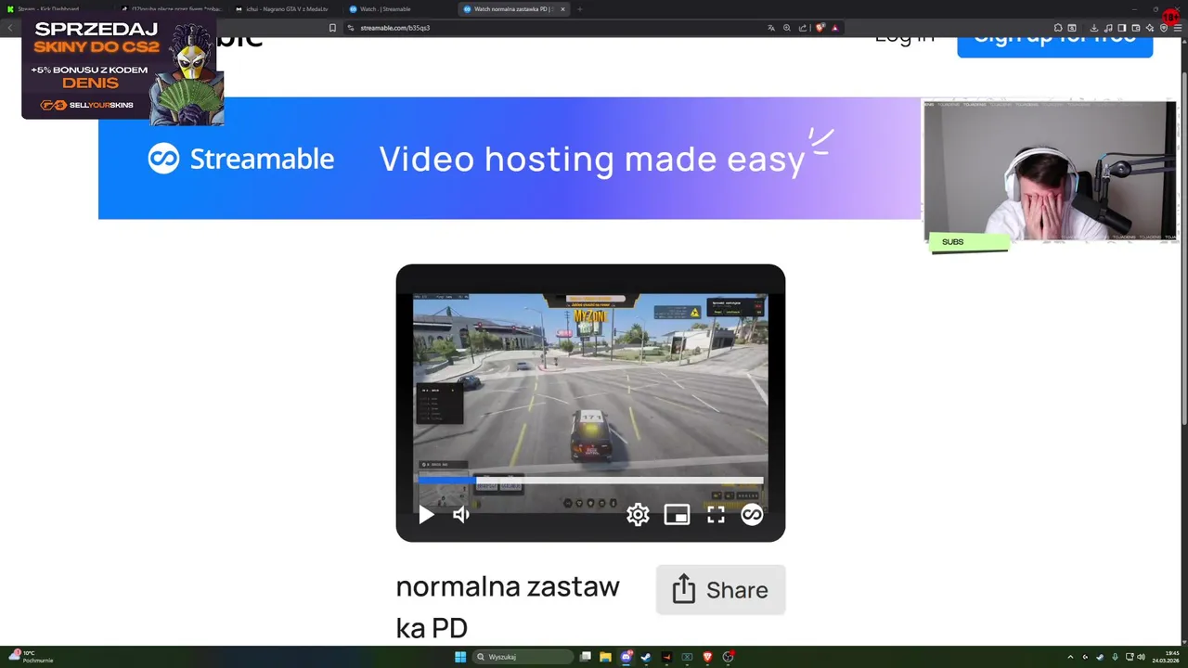The height and width of the screenshot is (668, 1188).
Task: Click the Video hosting made easy banner text
Action: pos(592,159)
